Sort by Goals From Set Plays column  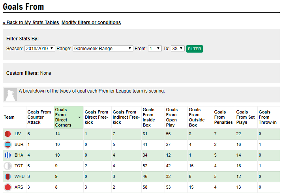point(245,117)
